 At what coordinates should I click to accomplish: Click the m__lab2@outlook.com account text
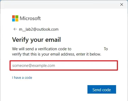point(39,29)
